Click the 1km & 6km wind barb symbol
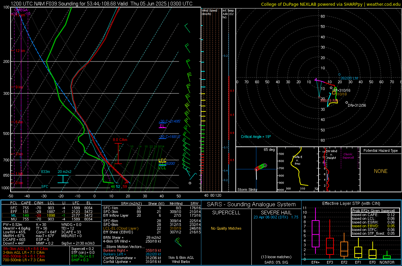This screenshot has height=266, width=402. point(178,242)
